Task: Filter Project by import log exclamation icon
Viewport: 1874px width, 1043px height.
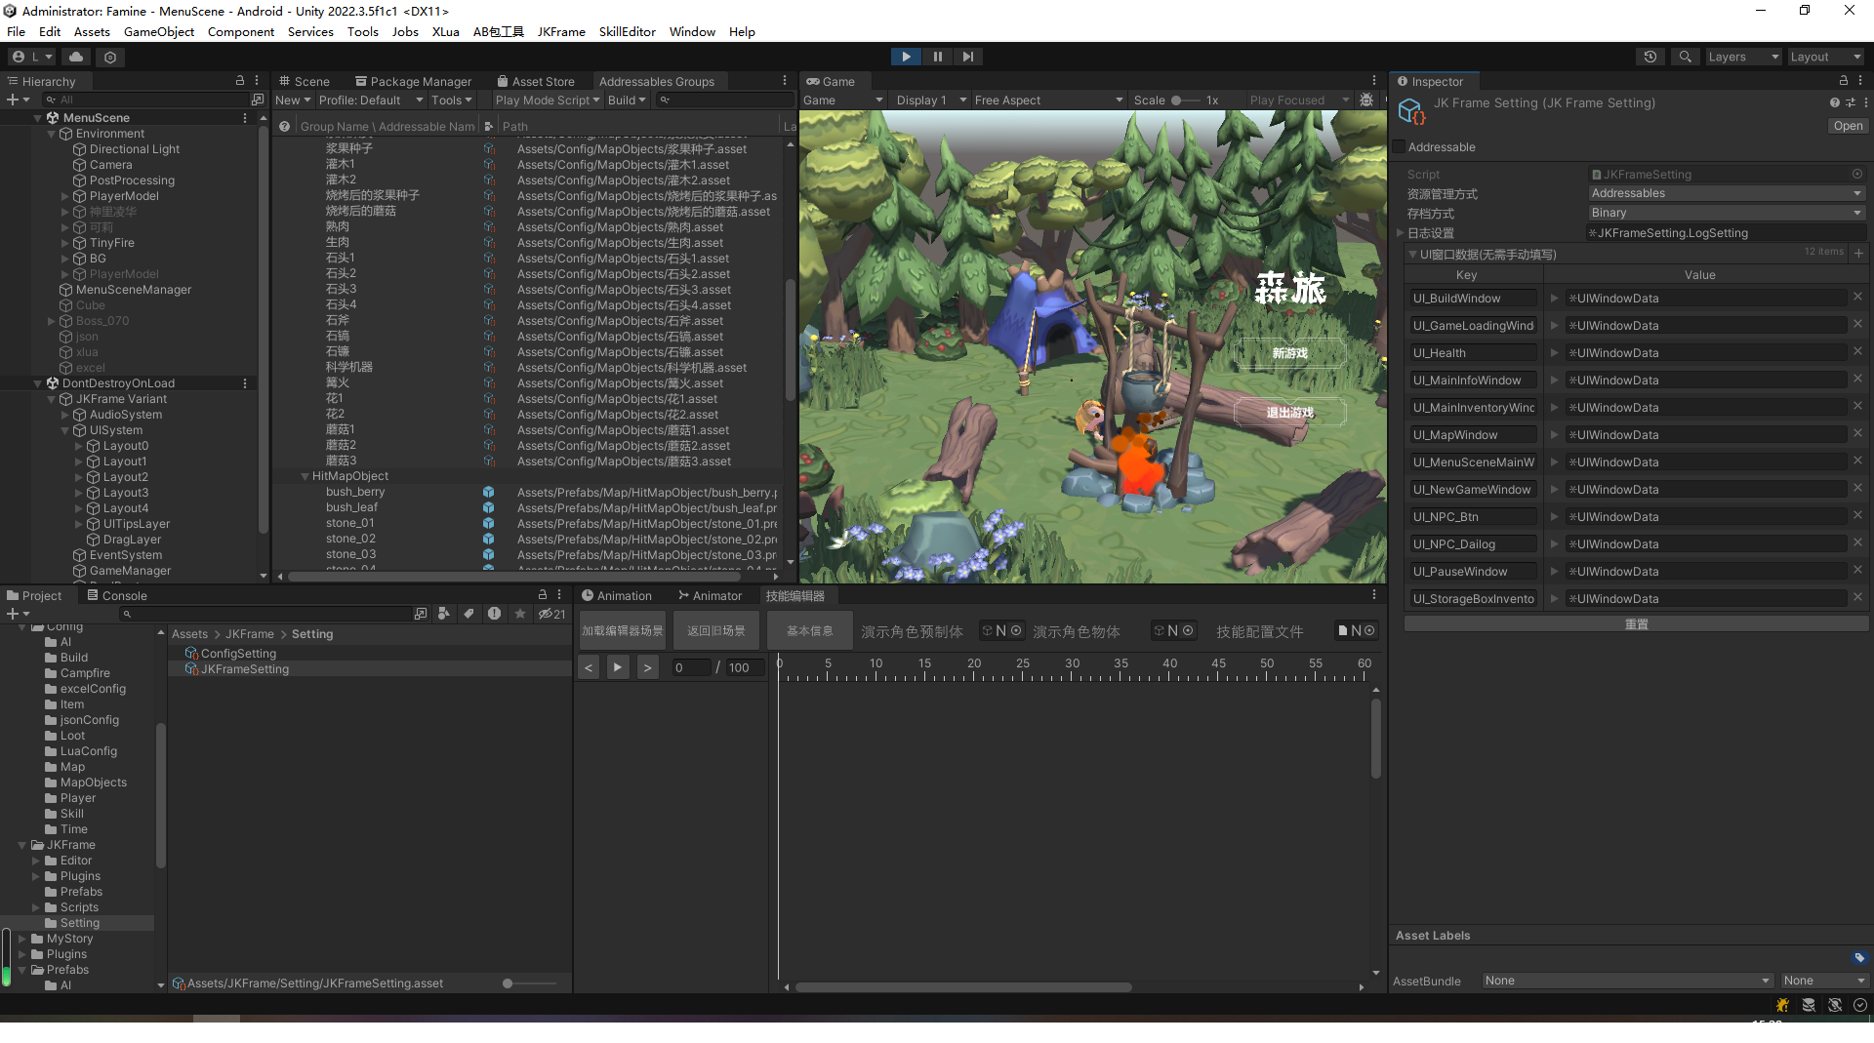Action: (495, 614)
